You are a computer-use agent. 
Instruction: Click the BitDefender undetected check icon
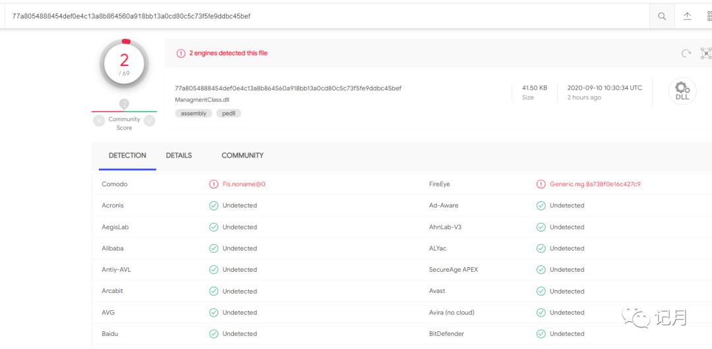[541, 334]
